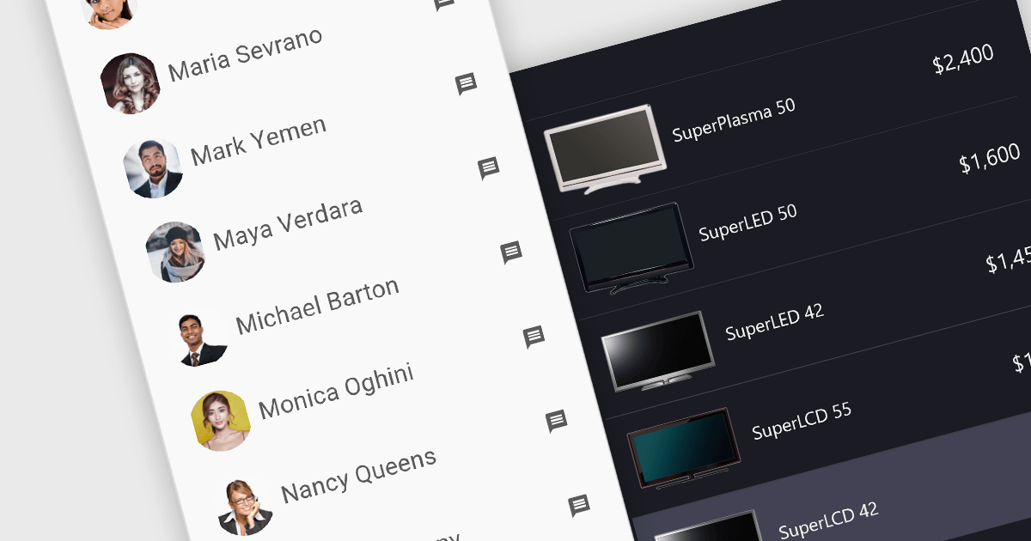1031x541 pixels.
Task: Select contact name Maya Verdara
Action: pos(288,223)
